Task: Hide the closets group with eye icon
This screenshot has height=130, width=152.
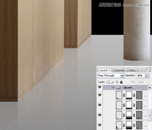Action: (100, 87)
